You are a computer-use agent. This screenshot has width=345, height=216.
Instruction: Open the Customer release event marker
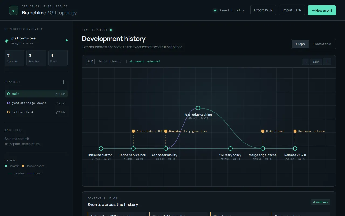tap(295, 131)
